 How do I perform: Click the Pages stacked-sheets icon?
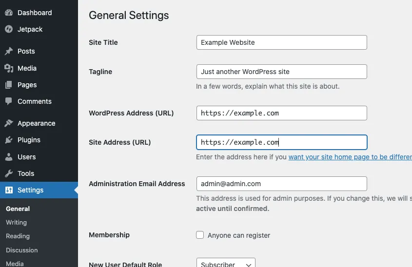[9, 85]
